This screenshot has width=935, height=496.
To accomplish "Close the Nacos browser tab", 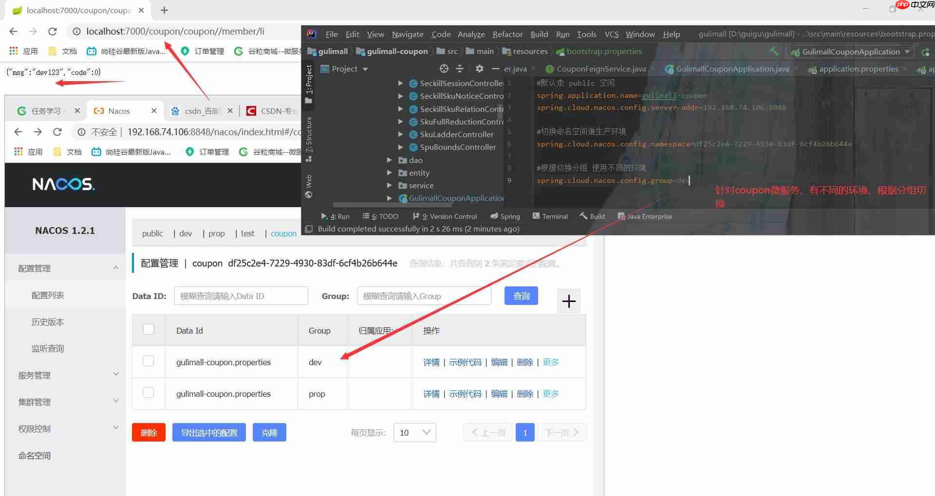I will 154,111.
